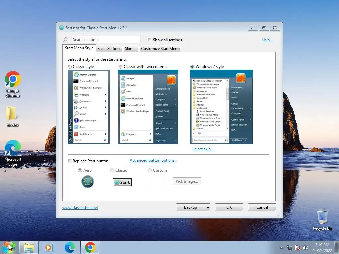Click the search magnifier icon
339x254 pixels.
click(65, 40)
